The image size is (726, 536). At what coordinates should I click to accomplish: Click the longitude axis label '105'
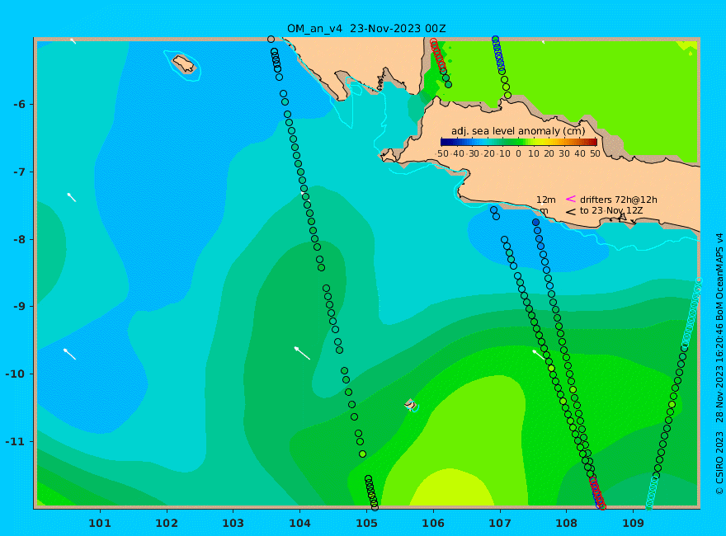[x=366, y=523]
